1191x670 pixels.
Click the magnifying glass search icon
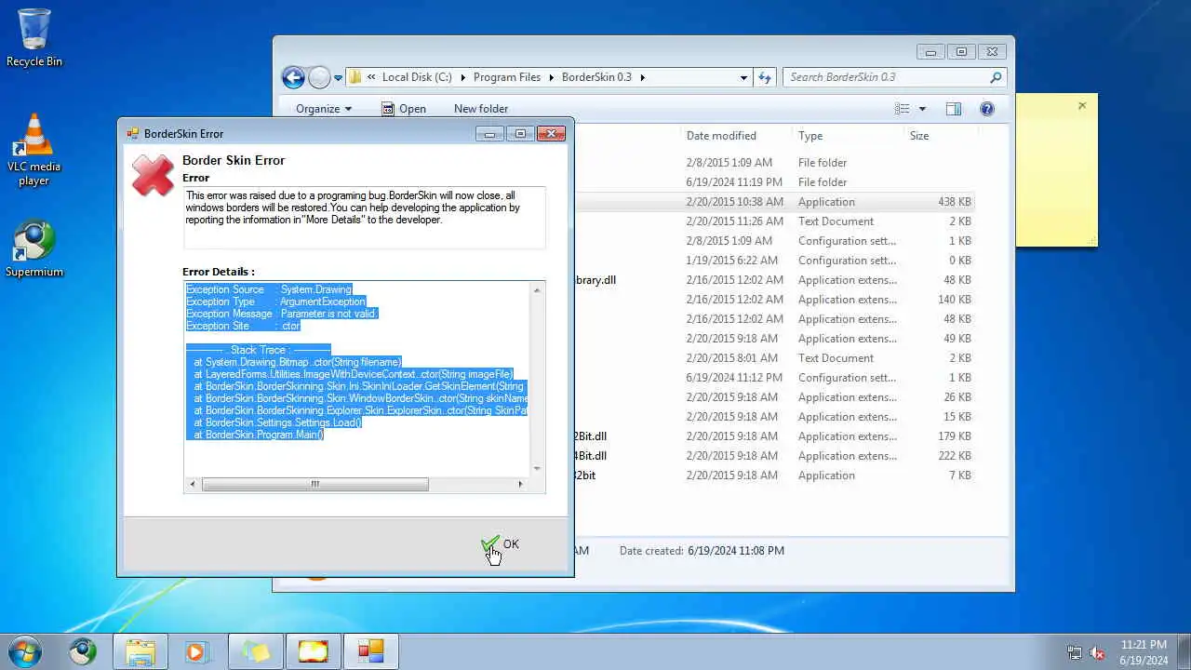[x=996, y=78]
